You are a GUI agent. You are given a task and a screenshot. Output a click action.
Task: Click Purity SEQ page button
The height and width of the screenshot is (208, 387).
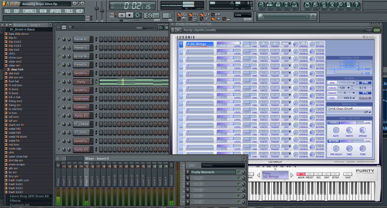coord(318,174)
